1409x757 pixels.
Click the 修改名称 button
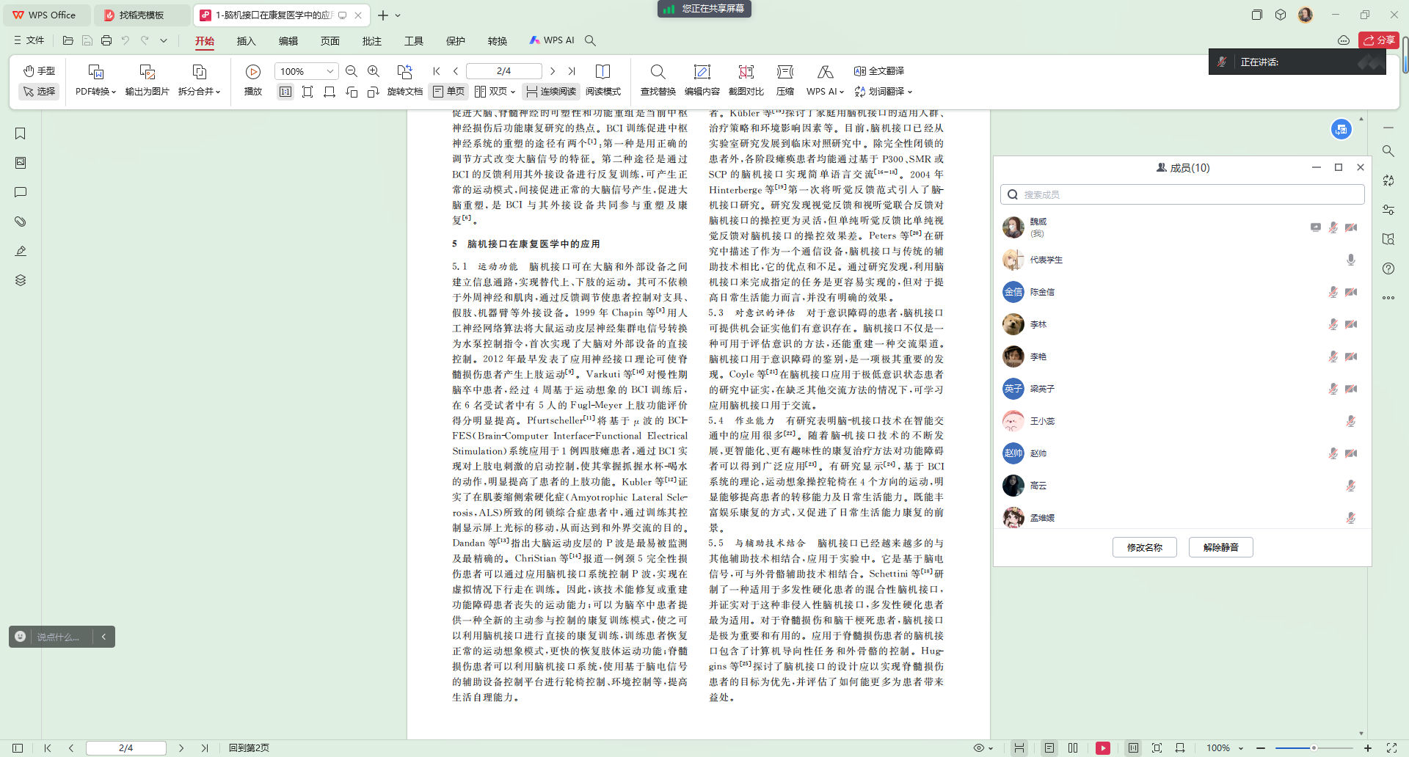click(x=1144, y=547)
